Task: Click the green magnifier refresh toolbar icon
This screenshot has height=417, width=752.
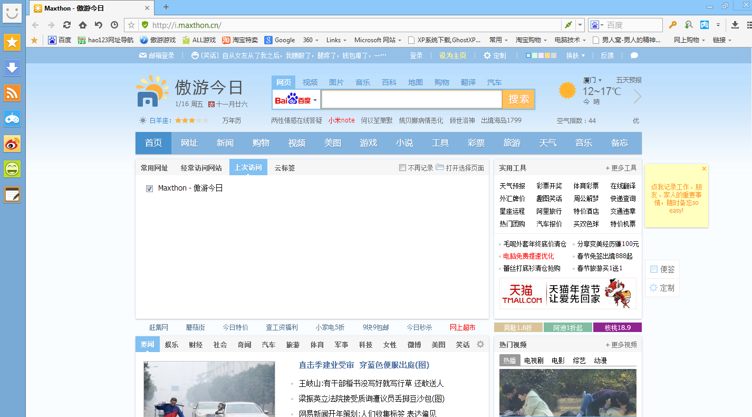Action: coord(689,25)
